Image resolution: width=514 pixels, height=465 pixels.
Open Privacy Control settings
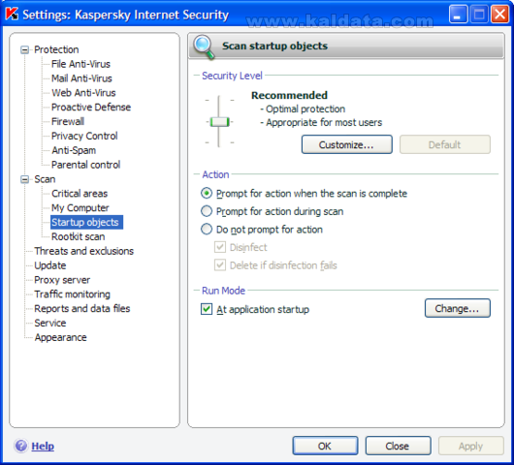pyautogui.click(x=84, y=137)
